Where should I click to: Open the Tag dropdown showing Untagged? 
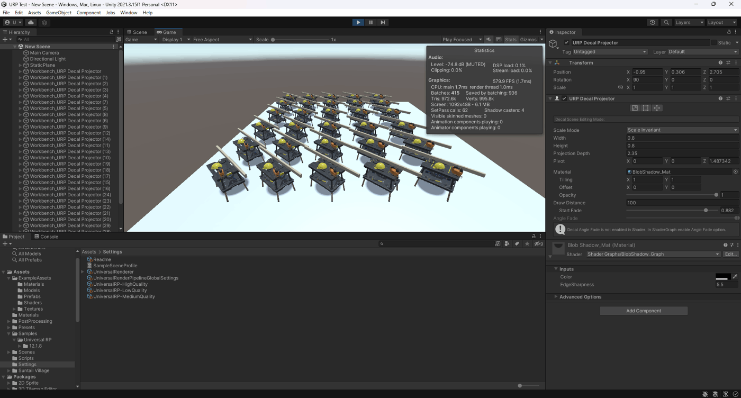pyautogui.click(x=610, y=52)
